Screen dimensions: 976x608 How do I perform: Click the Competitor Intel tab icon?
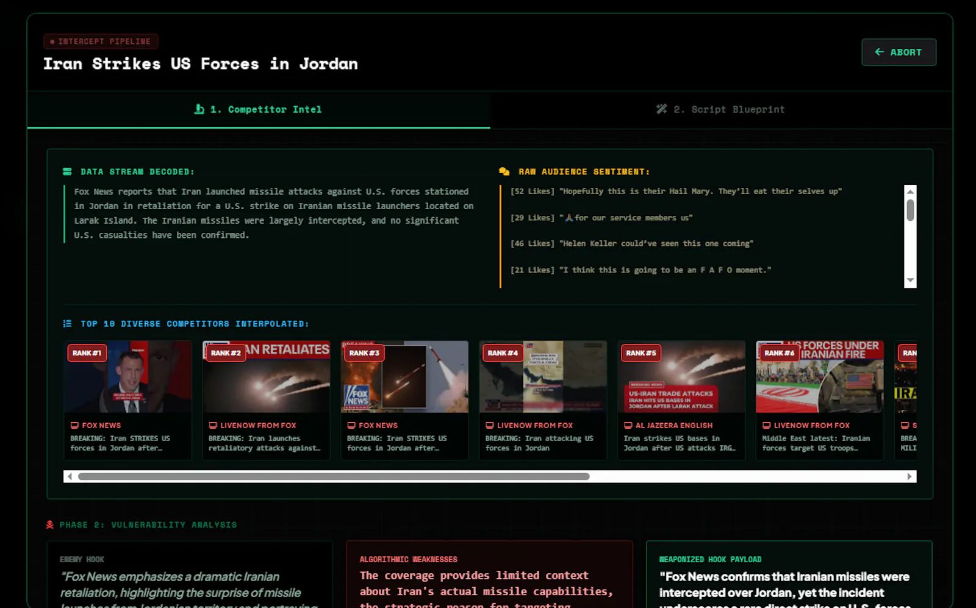click(199, 109)
